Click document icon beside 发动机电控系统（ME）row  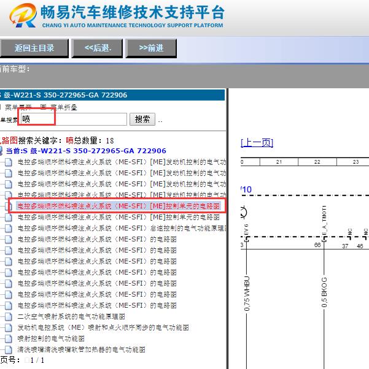pos(9,328)
